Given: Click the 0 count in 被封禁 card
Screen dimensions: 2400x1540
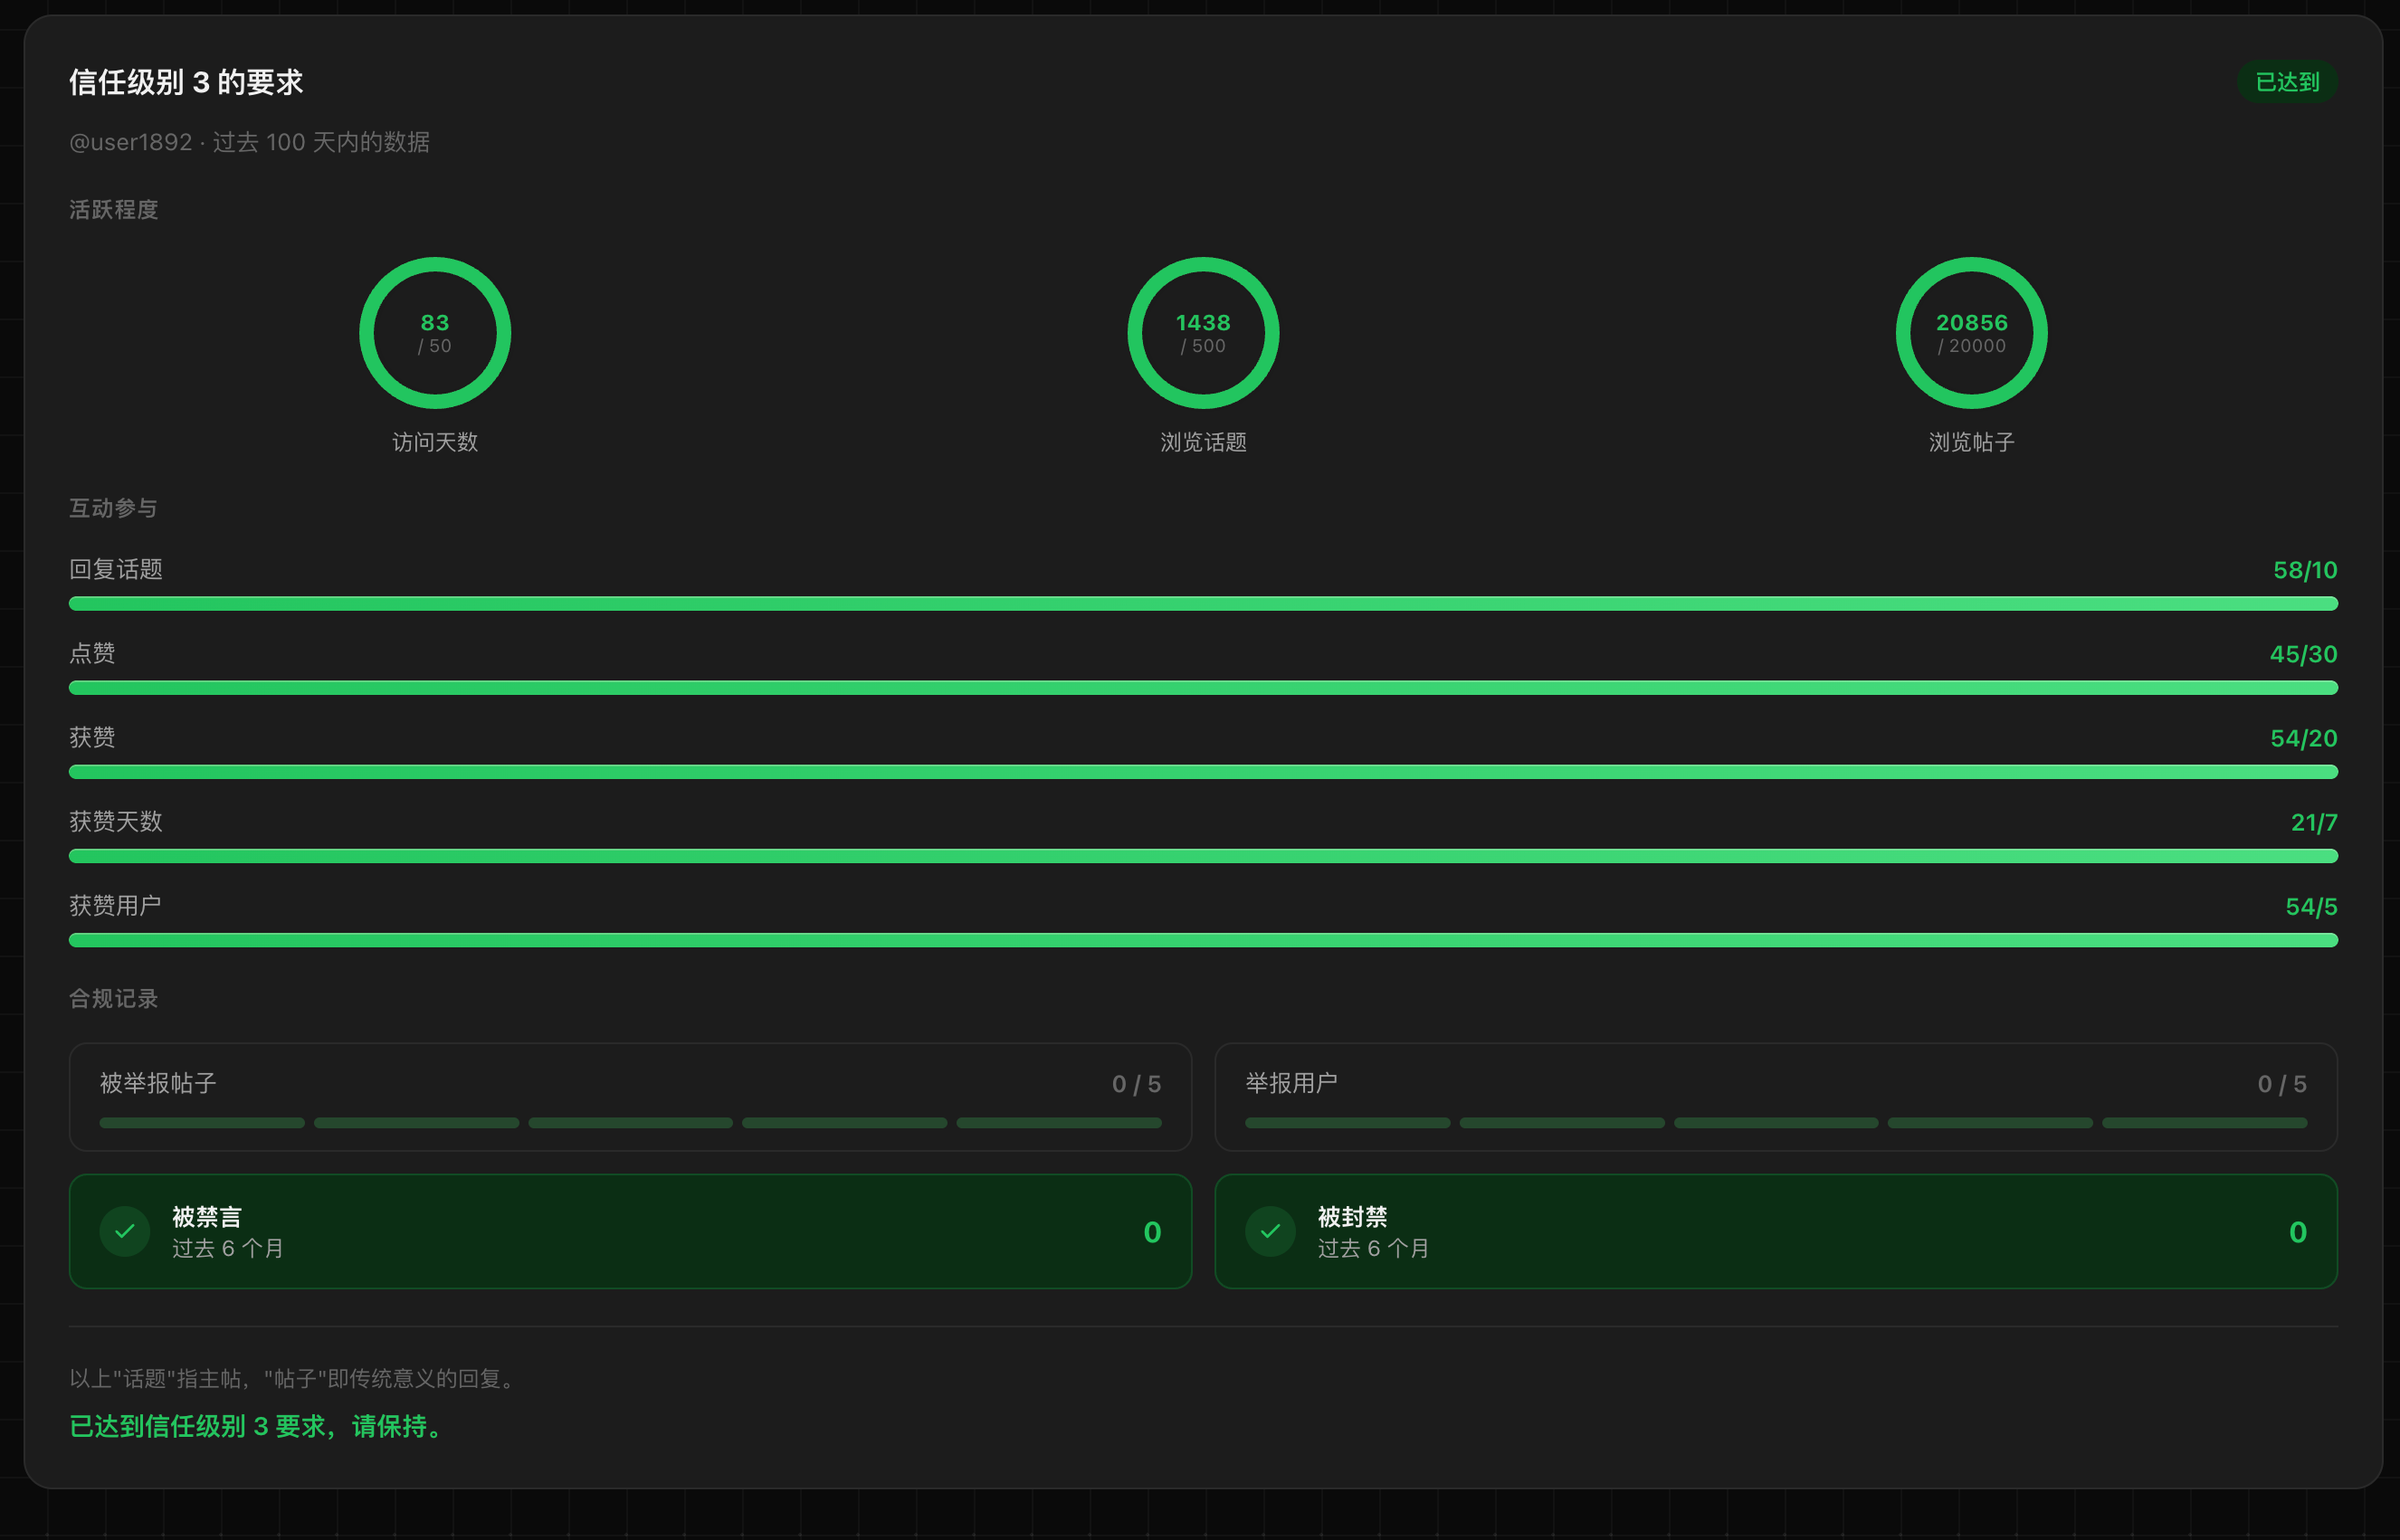Looking at the screenshot, I should (2298, 1232).
